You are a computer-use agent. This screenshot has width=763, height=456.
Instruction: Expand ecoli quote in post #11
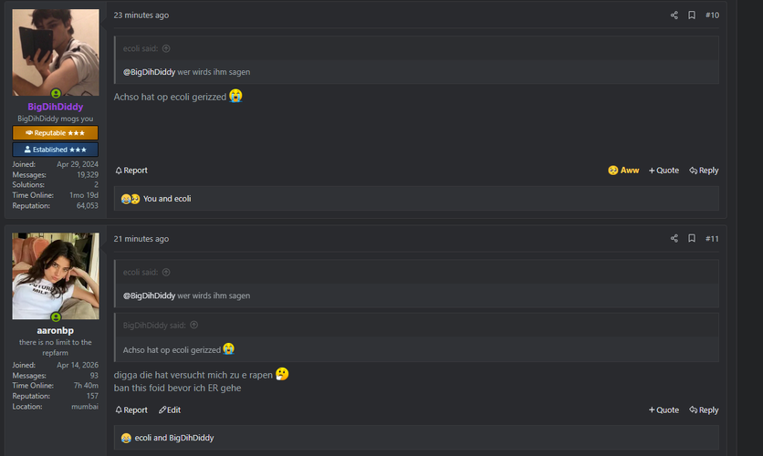click(166, 272)
